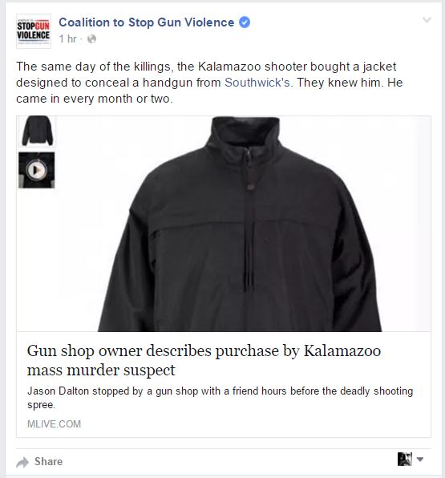Viewport: 445px width, 478px height.
Task: Open the '1 hr' post timestamp
Action: click(x=67, y=38)
